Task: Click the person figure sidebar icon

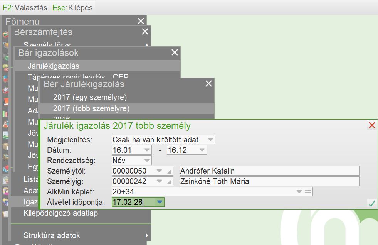Action: (5, 191)
